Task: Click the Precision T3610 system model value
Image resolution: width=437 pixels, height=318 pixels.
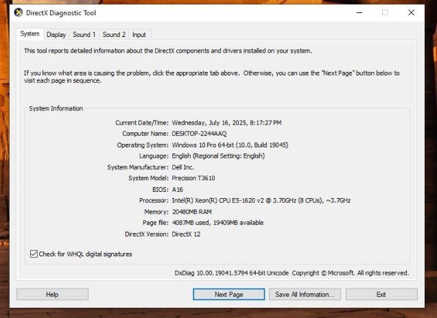Action: coord(193,178)
